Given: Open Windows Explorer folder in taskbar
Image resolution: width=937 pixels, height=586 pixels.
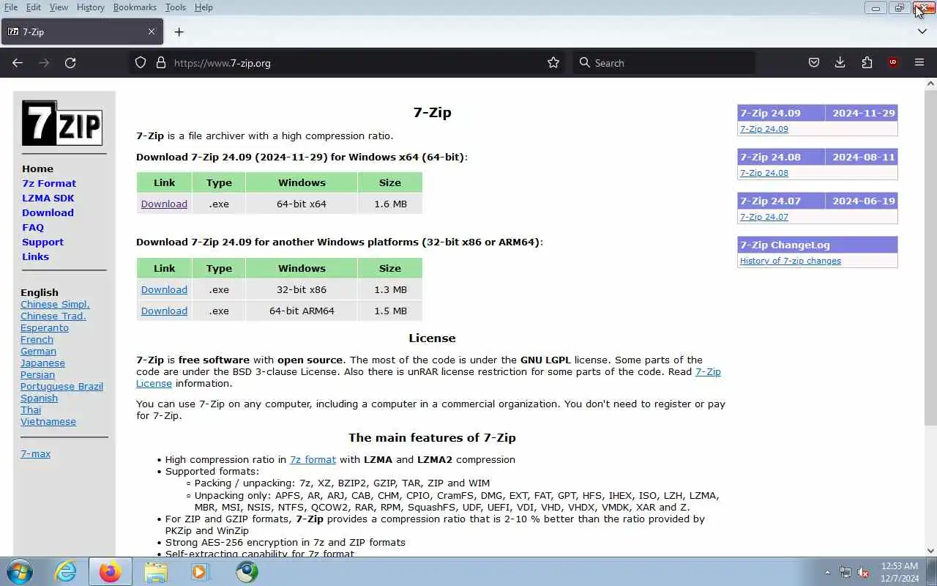Looking at the screenshot, I should click(155, 571).
